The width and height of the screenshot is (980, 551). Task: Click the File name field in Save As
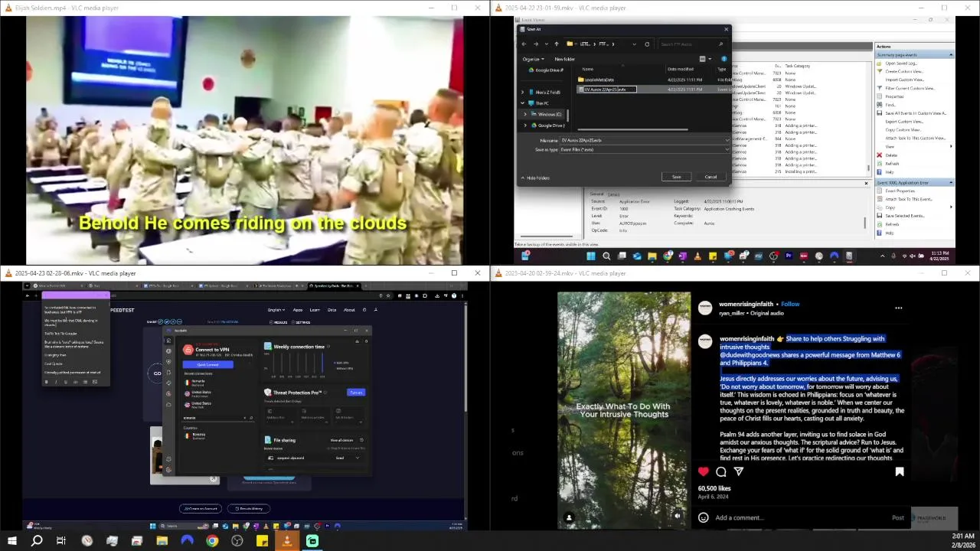[645, 140]
